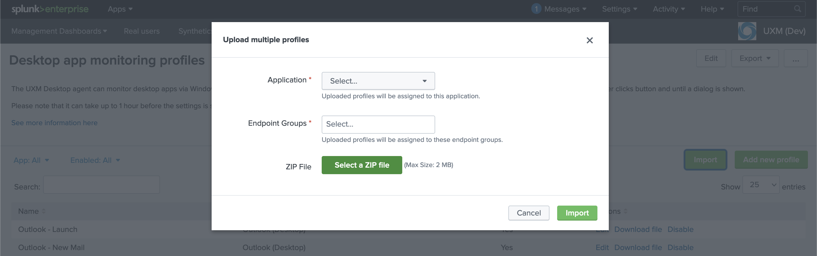817x256 pixels.
Task: Open the App: All filter
Action: click(x=31, y=160)
